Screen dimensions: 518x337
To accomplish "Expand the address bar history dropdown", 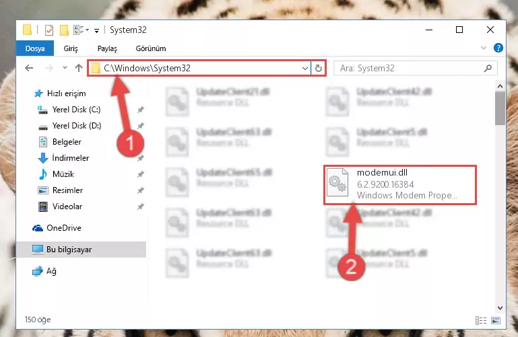I will (305, 68).
